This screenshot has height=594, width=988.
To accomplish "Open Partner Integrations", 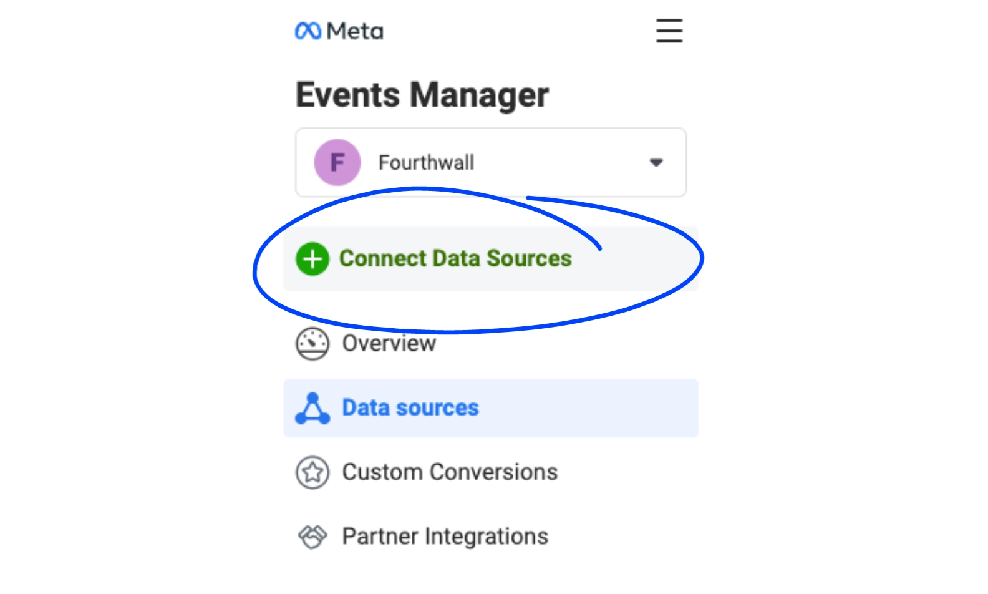I will (491, 537).
